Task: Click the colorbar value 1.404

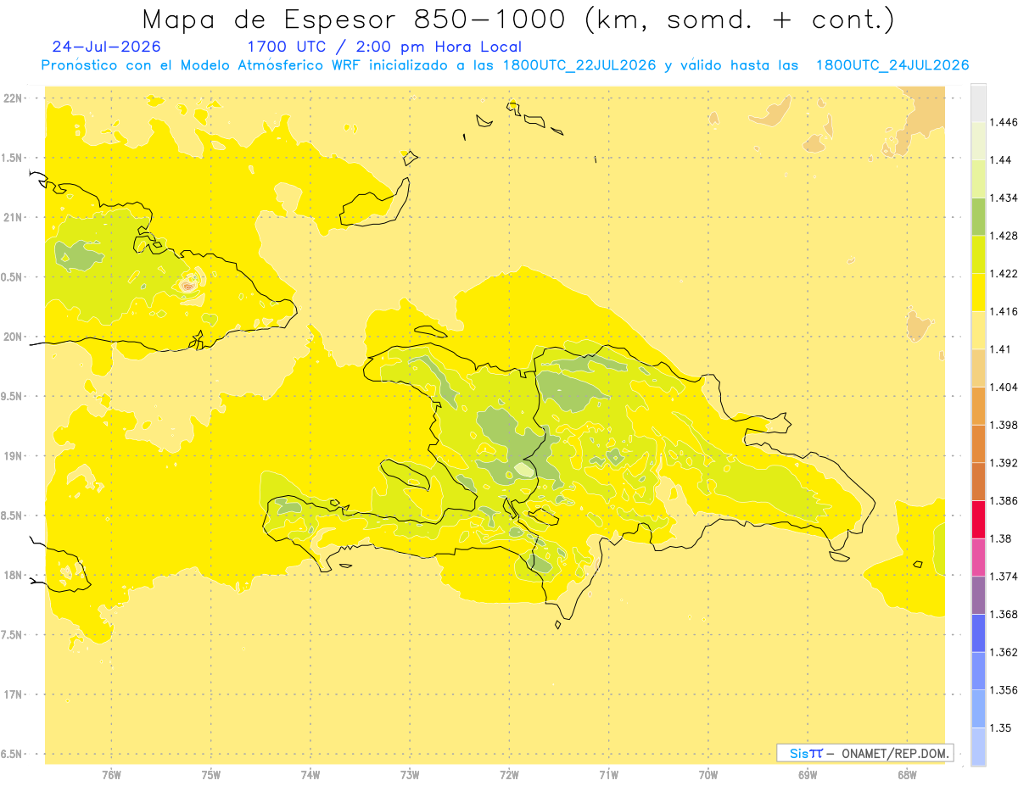Action: pyautogui.click(x=1004, y=387)
